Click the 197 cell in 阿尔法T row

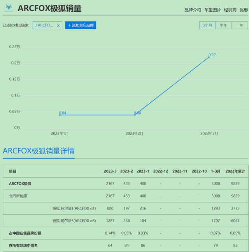coord(126,208)
